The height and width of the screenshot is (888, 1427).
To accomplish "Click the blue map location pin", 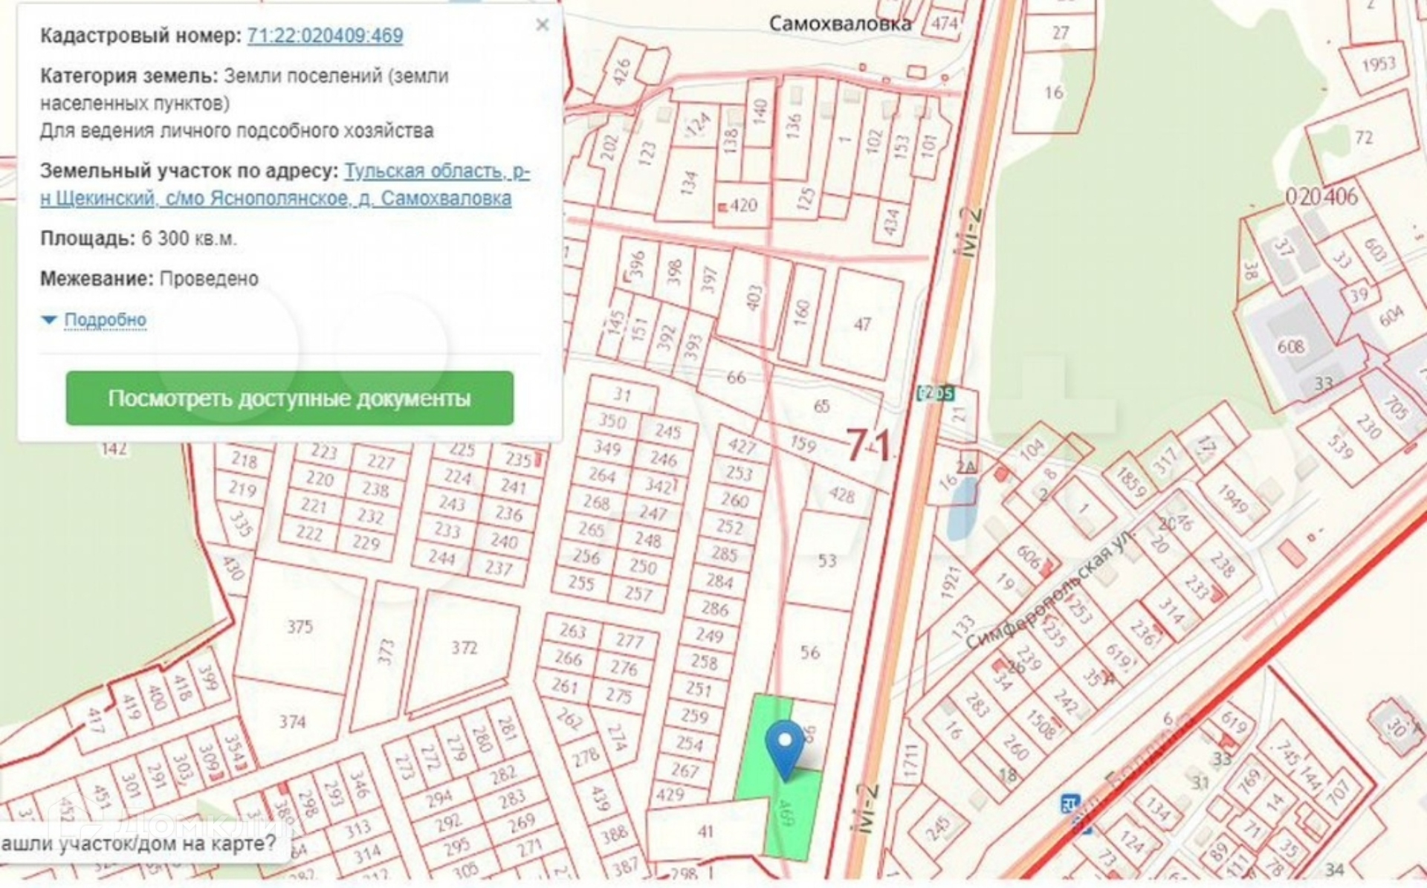I will click(x=784, y=745).
